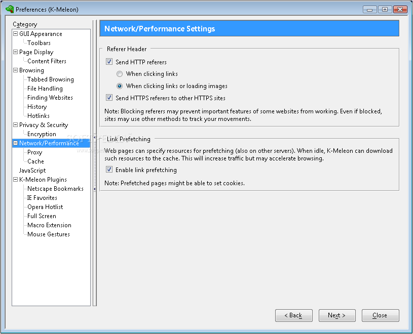The height and width of the screenshot is (334, 413).
Task: Open the Toolbars category
Action: click(39, 43)
